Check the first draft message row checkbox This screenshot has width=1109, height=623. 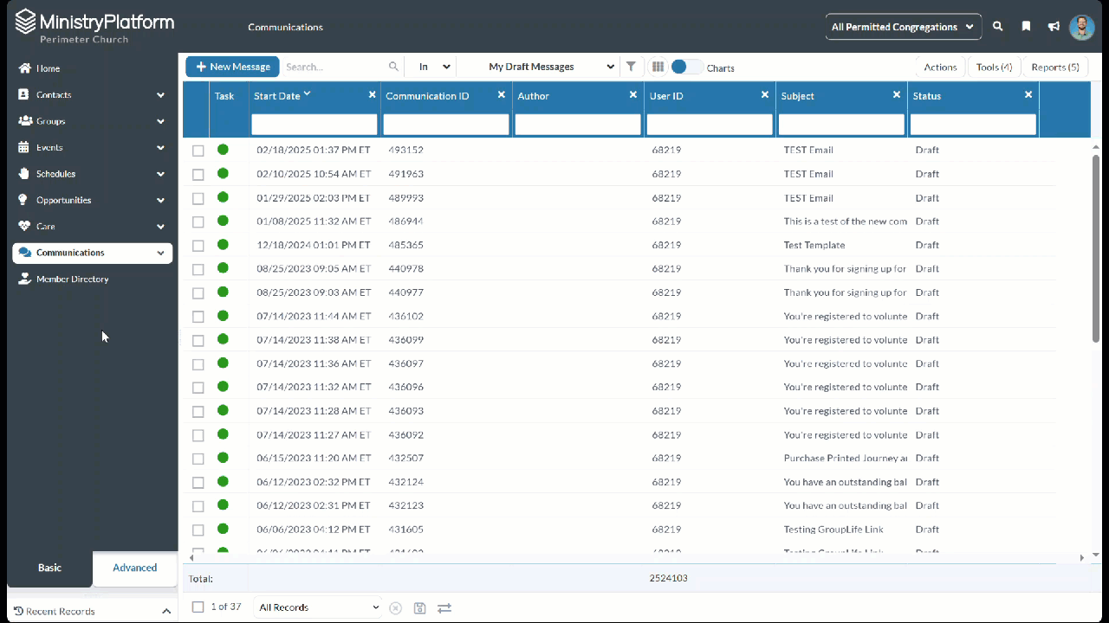[x=198, y=150]
